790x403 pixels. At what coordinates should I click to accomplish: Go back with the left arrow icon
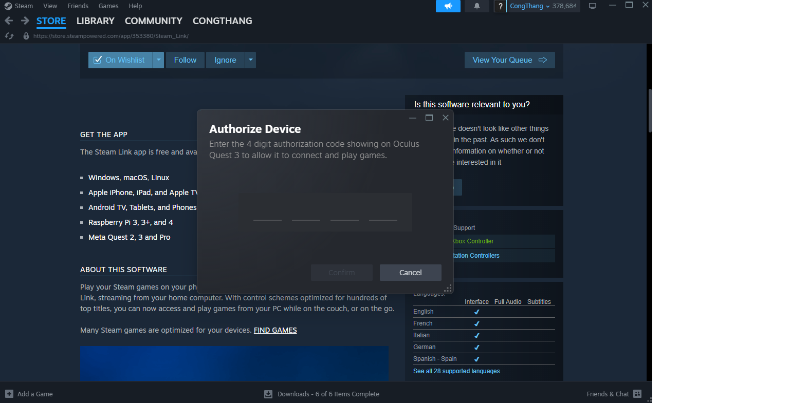(9, 21)
